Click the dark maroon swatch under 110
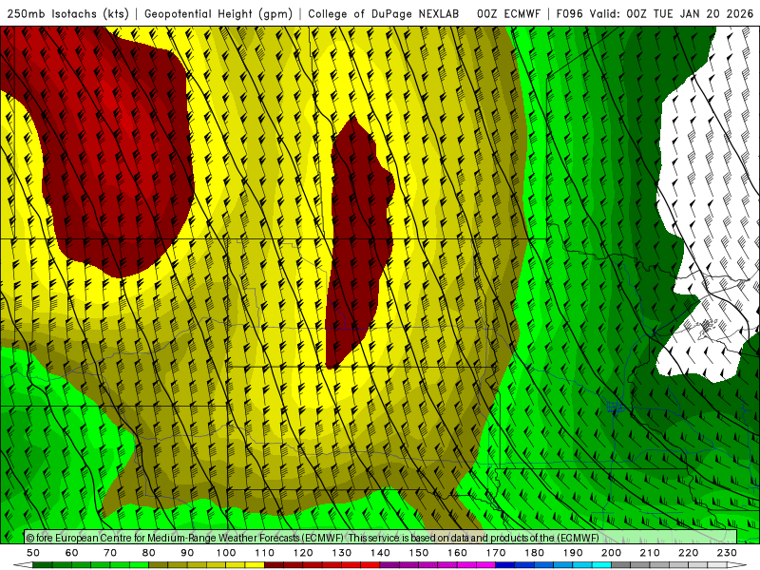Screen dimensions: 760x570 pos(274,564)
